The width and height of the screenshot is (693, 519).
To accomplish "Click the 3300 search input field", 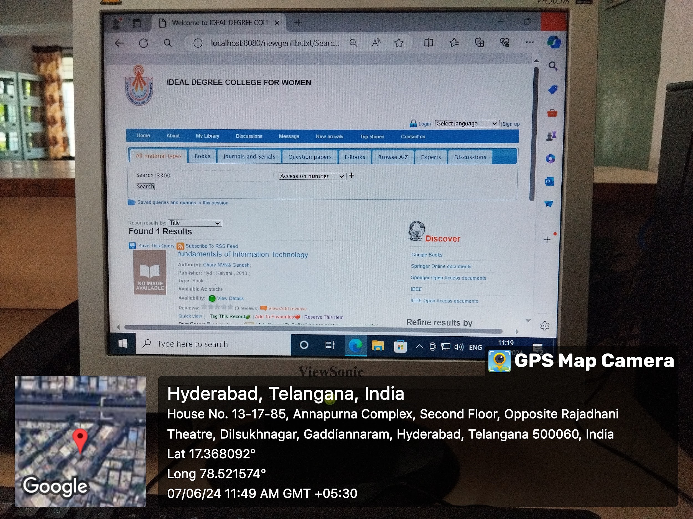I will [215, 175].
